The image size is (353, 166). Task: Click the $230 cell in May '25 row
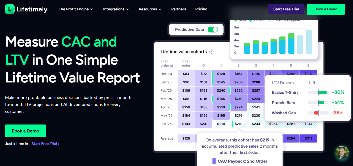click(256, 115)
